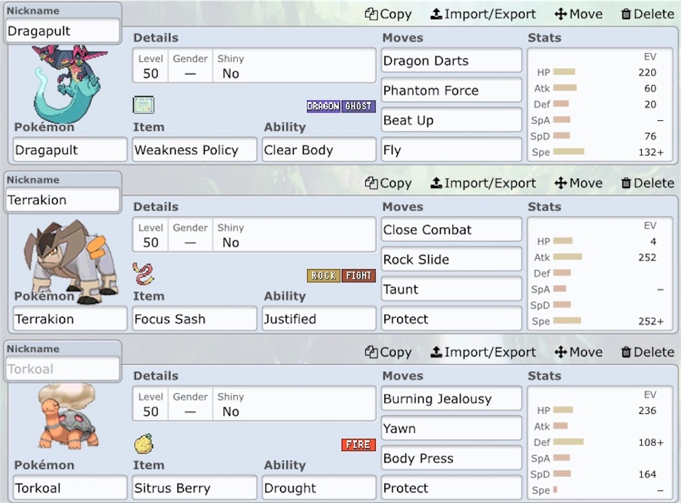Change the Sitrus Berry item field
The height and width of the screenshot is (503, 681).
(195, 488)
